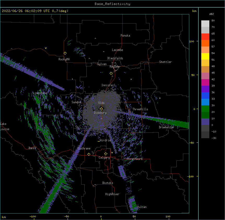Image resolution: width=225 pixels, height=220 pixels.
Task: Click the Cochrane town label
Action: tap(84, 148)
